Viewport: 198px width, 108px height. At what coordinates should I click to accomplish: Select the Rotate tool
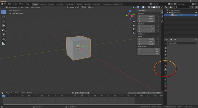coord(3,26)
